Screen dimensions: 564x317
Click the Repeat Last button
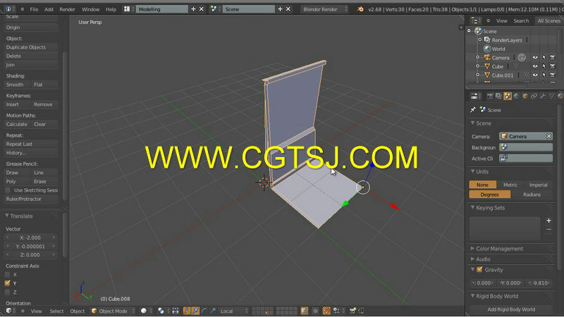30,144
